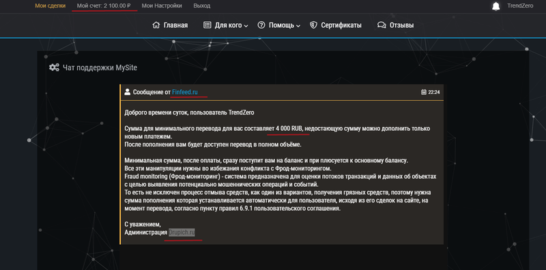Click the home icon beside Главная
546x270 pixels.
156,25
